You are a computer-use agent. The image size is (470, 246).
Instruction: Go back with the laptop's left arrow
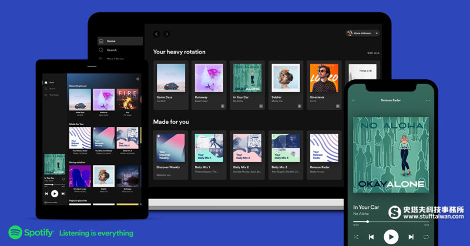coord(156,34)
